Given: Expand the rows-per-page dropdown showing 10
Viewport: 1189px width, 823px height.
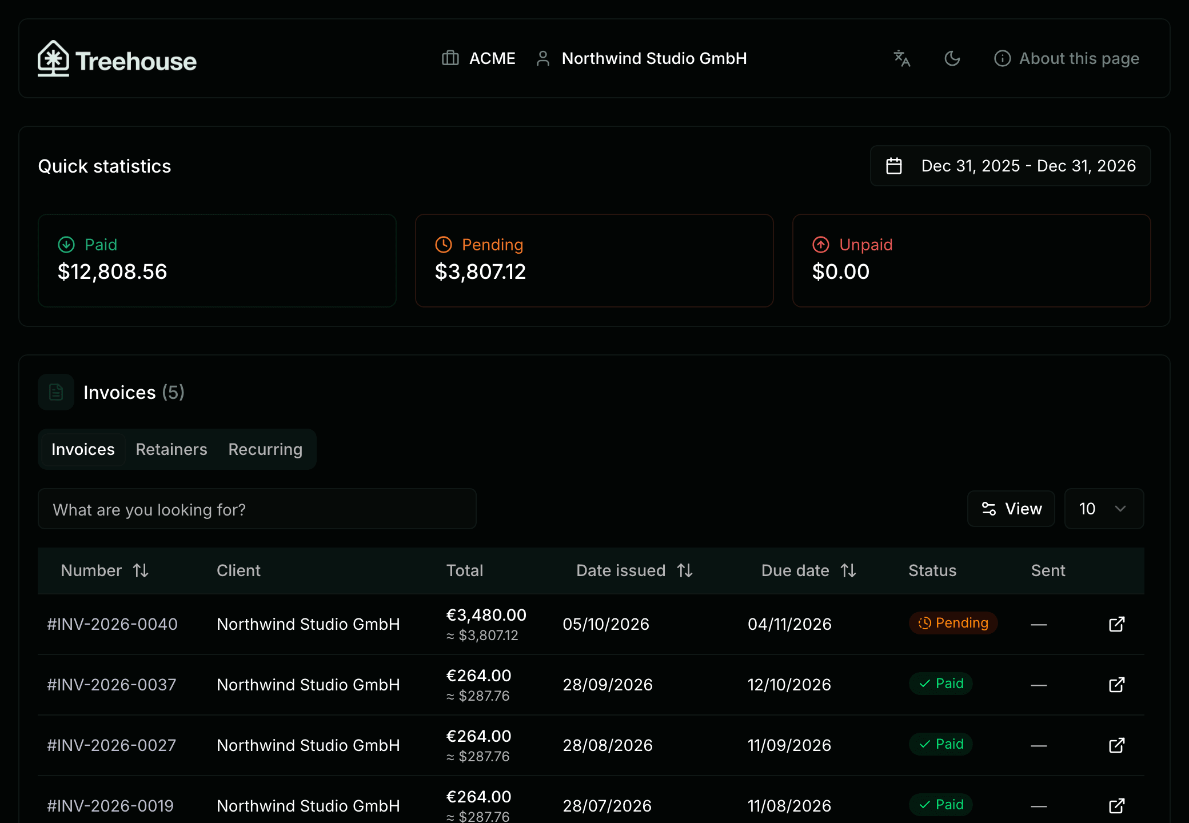Looking at the screenshot, I should 1104,509.
